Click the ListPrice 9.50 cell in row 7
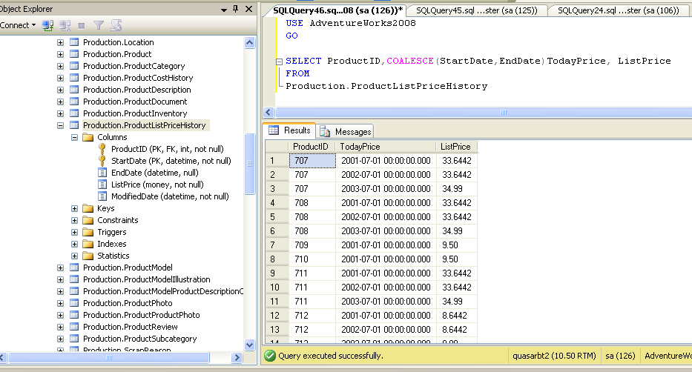Image resolution: width=692 pixels, height=372 pixels. [x=456, y=245]
